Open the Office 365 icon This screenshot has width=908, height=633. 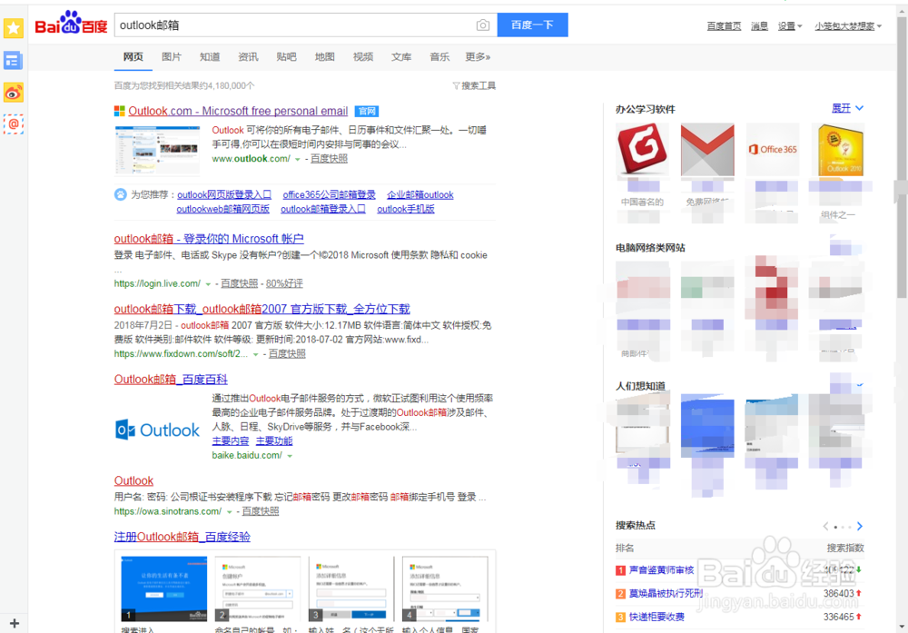coord(773,150)
